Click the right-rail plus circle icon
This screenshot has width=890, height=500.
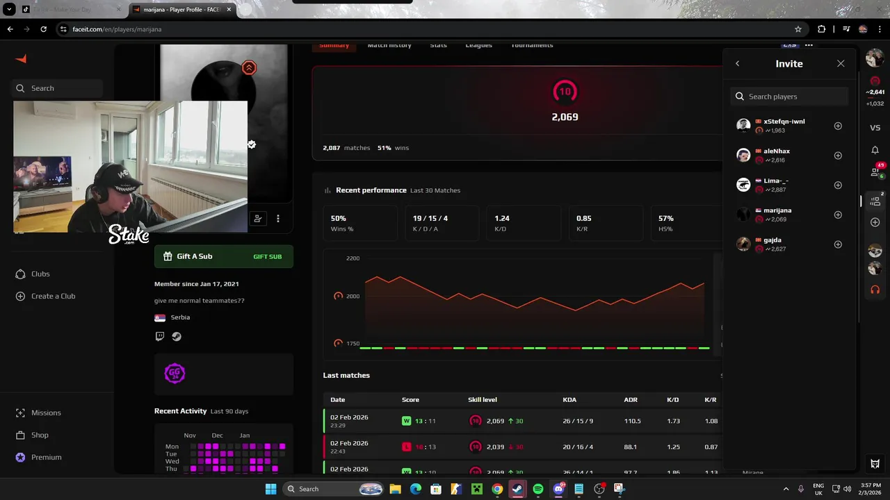pyautogui.click(x=875, y=222)
